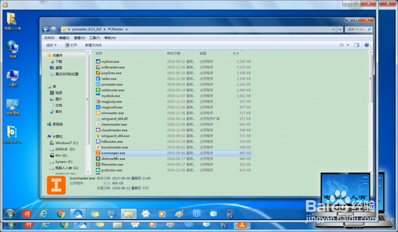Screen dimensions: 398x232
Task: Select the hdbooter.exe file icon
Action: click(x=98, y=142)
